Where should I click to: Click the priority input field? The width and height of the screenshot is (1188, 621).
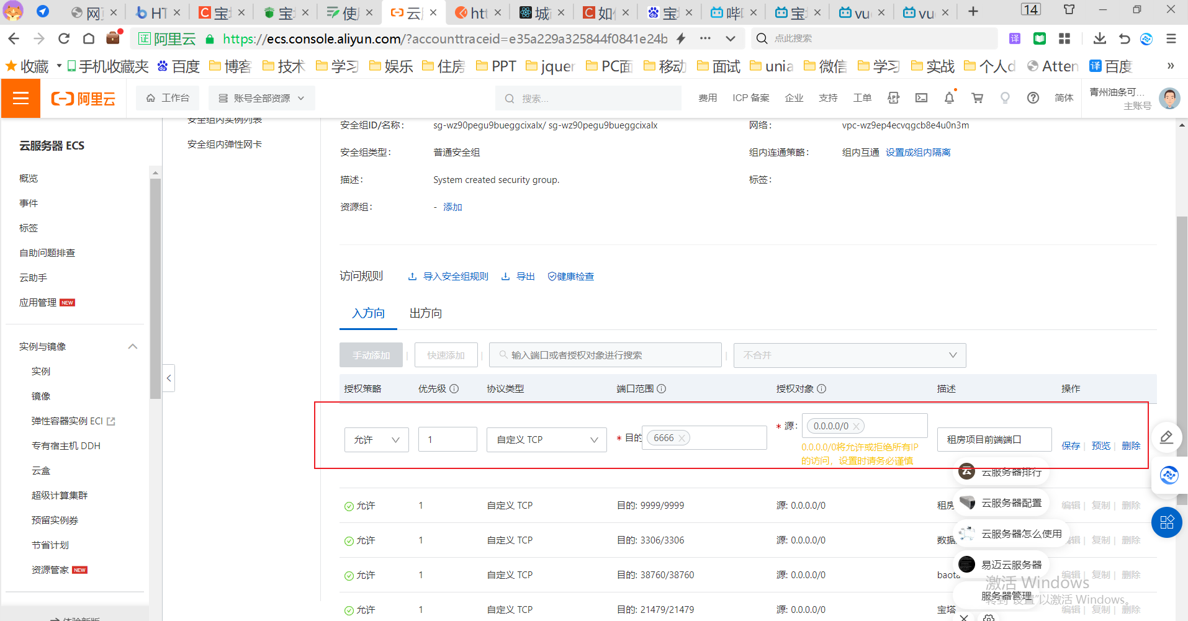[448, 439]
